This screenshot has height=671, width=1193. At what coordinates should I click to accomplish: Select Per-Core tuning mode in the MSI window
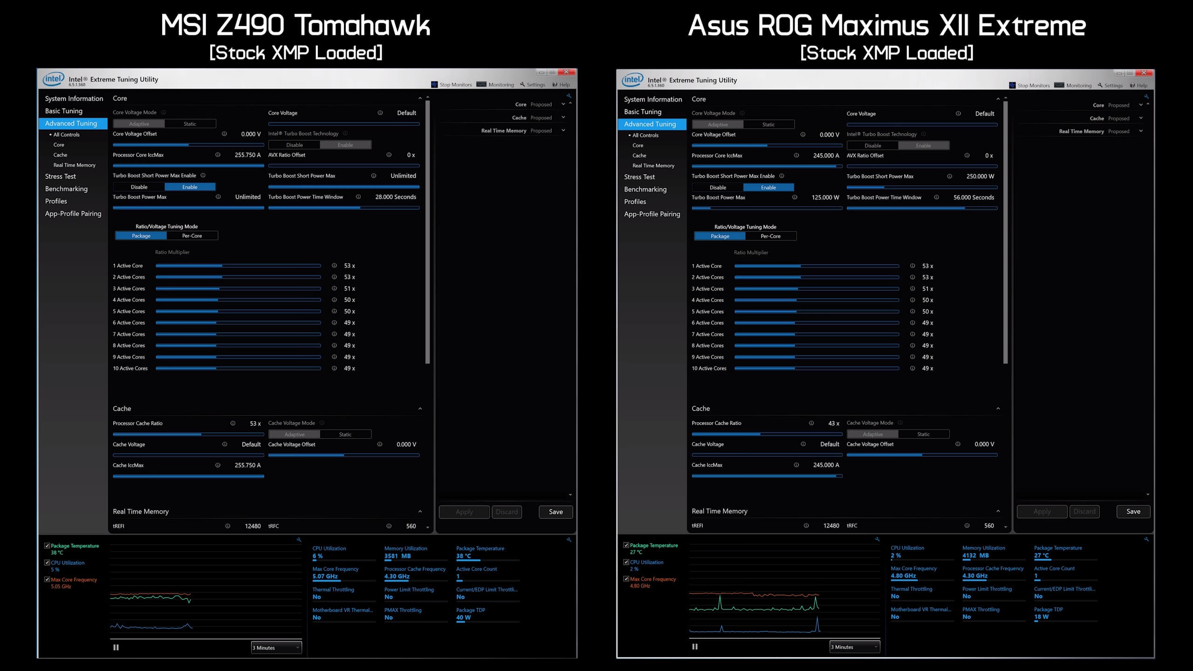[192, 236]
